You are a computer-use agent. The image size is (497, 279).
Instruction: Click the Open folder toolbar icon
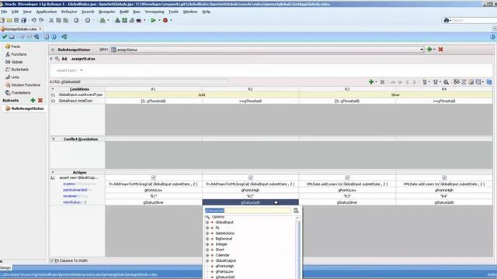(x=9, y=20)
